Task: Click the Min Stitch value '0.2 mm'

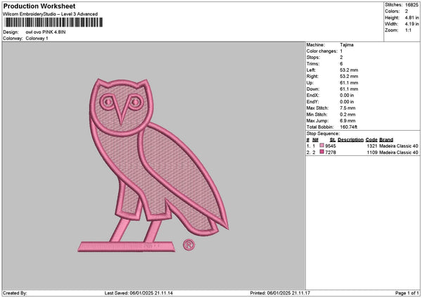Action: pyautogui.click(x=347, y=115)
